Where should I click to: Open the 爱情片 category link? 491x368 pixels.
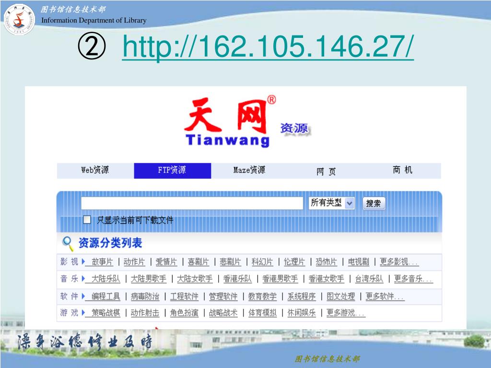tap(166, 262)
